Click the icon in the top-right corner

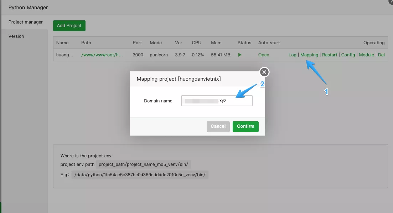click(391, 2)
